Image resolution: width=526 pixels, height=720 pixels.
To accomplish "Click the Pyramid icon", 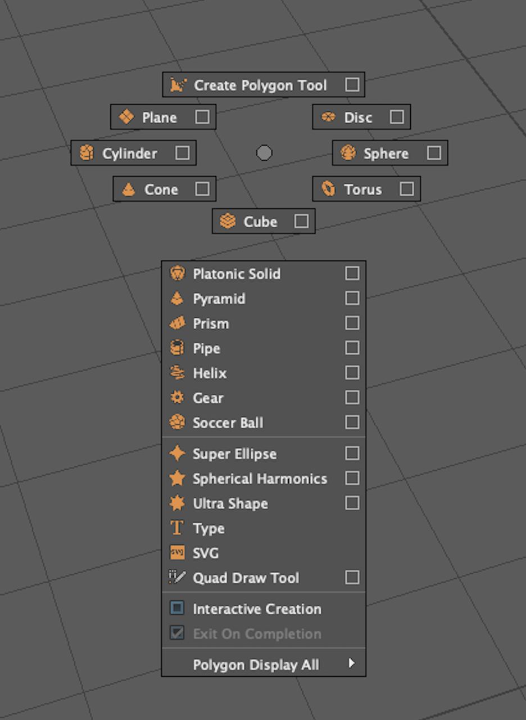I will pos(177,298).
